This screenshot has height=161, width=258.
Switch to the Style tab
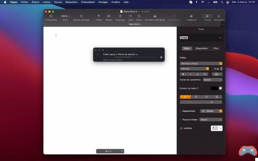click(187, 48)
